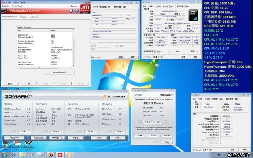253x158 pixels.
Task: Switch to the orange info icon taskbar item
Action: click(50, 155)
